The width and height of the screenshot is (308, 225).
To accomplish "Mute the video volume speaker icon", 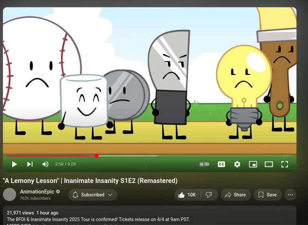I will tap(45, 164).
